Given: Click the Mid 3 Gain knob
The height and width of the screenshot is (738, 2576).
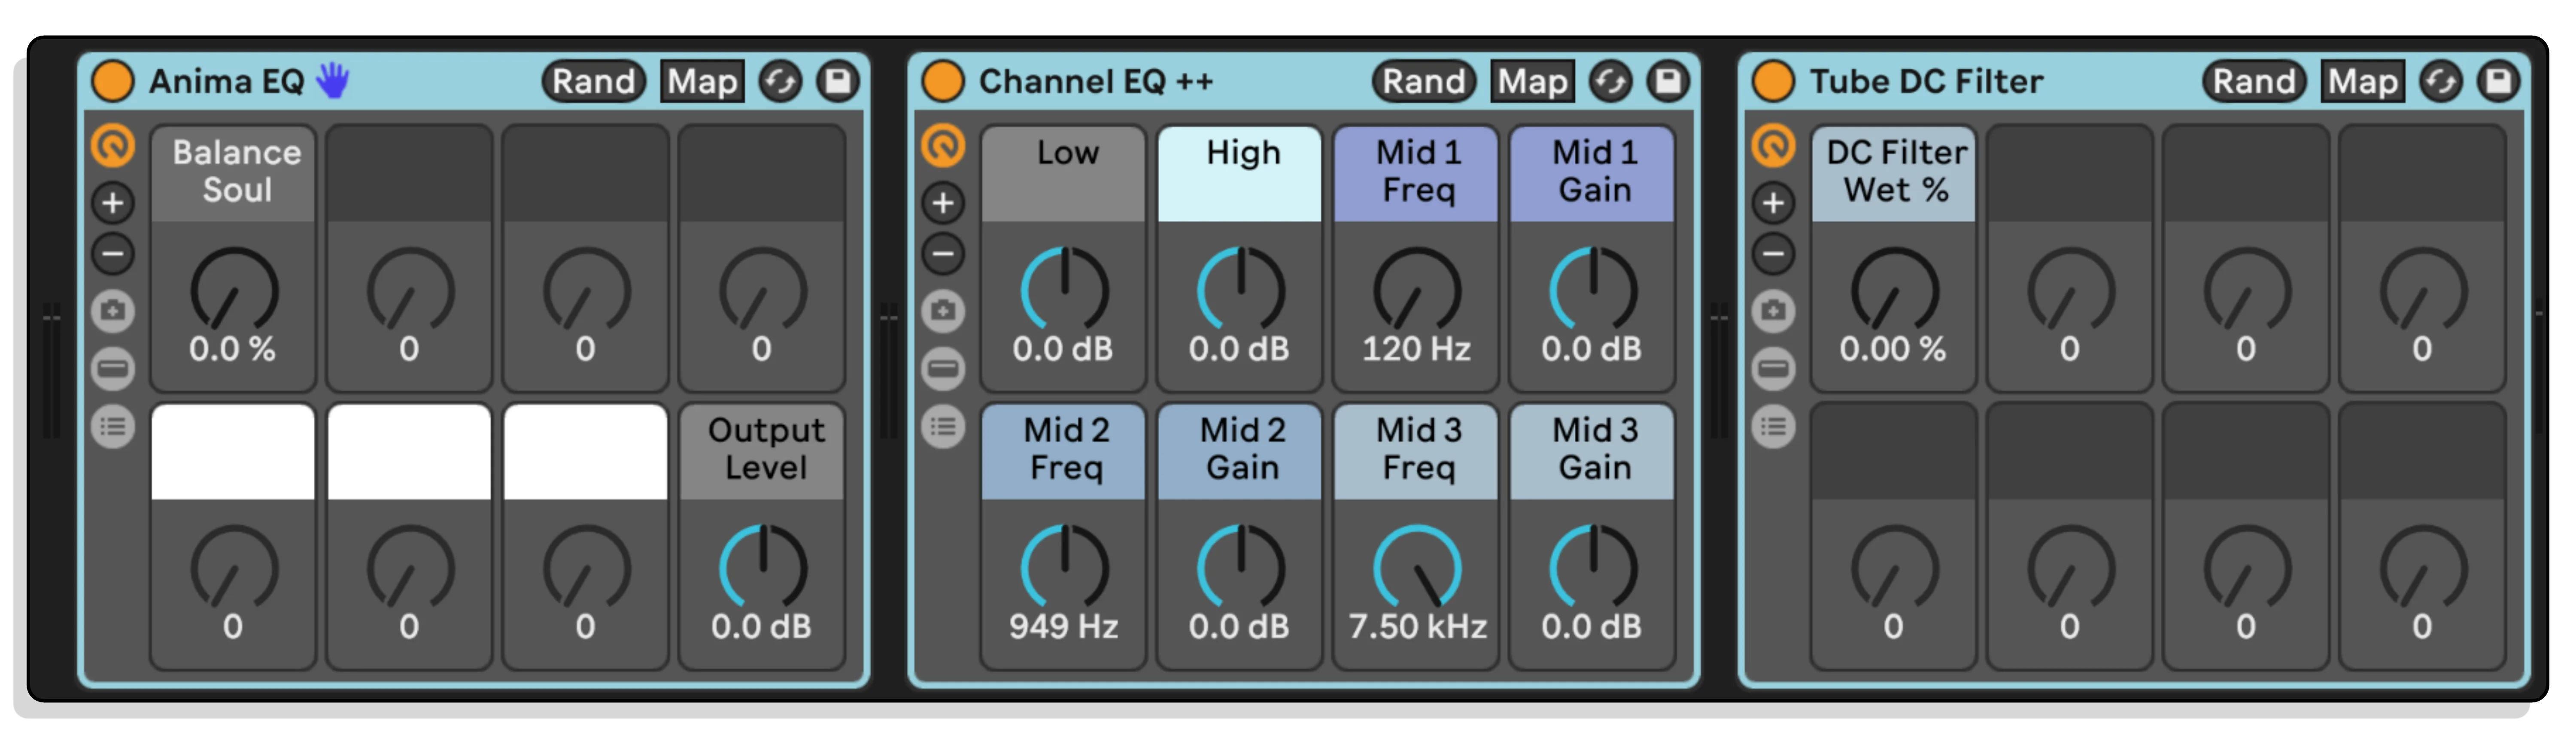Looking at the screenshot, I should (x=1594, y=567).
